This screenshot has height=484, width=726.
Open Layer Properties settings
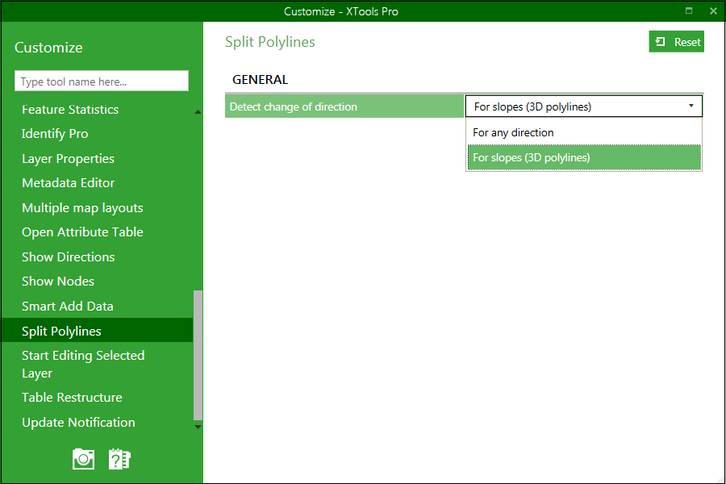pyautogui.click(x=68, y=158)
